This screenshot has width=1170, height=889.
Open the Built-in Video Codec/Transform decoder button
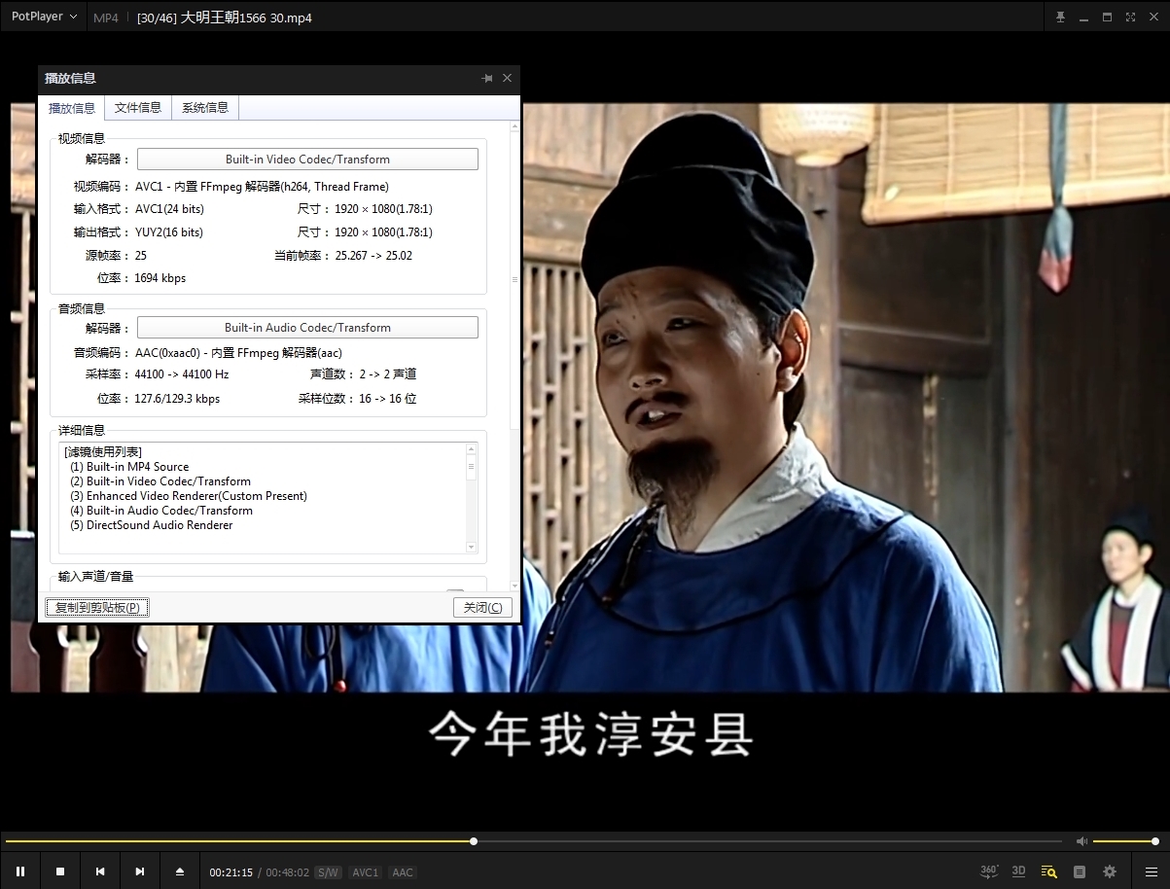tap(307, 160)
